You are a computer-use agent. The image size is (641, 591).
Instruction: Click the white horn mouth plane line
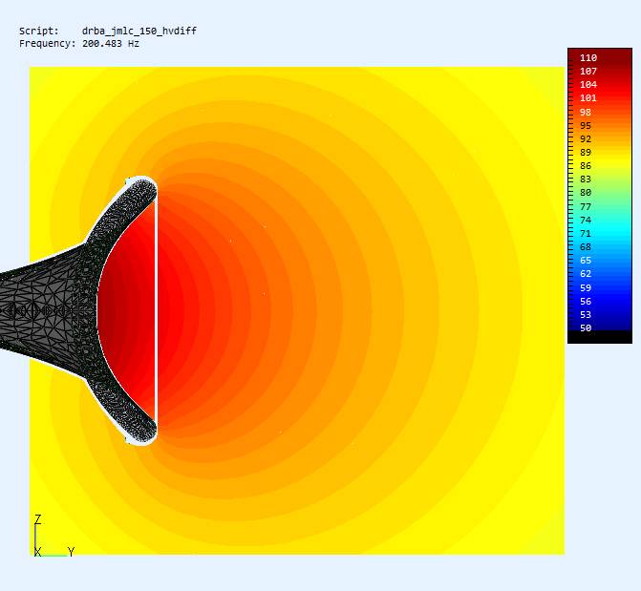point(156,310)
